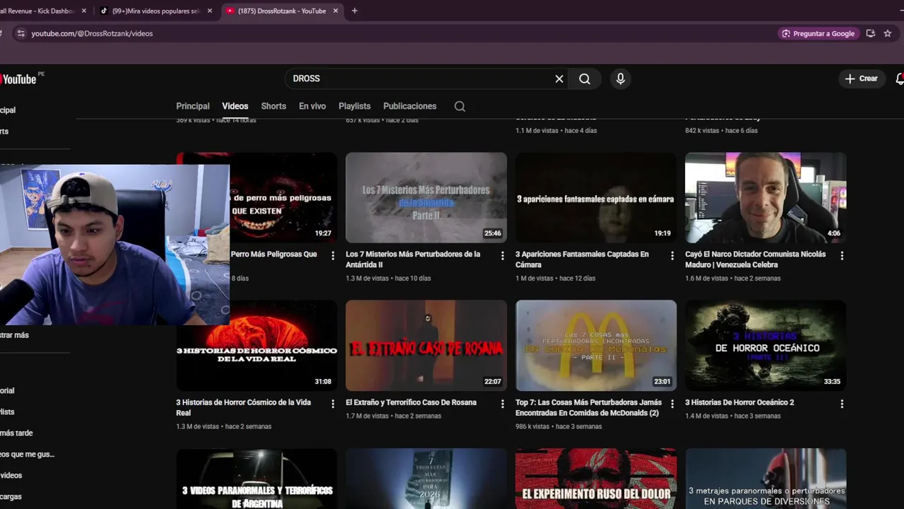This screenshot has height=509, width=904.
Task: Play the Horror Oceánico thumbnail
Action: [x=766, y=346]
